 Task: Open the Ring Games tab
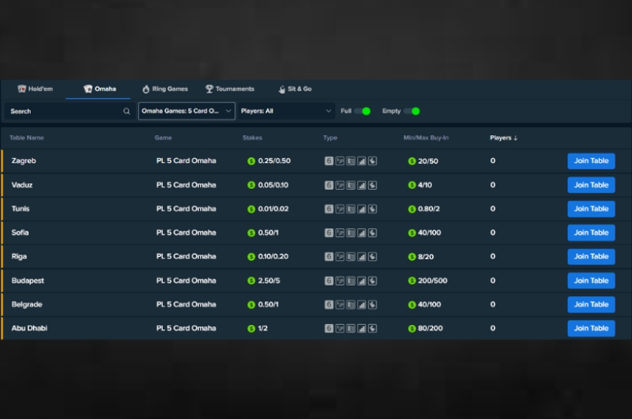coord(165,89)
